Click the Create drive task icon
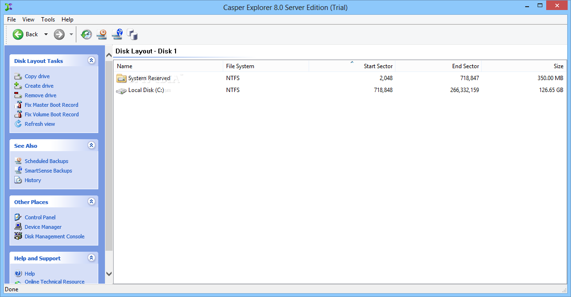The width and height of the screenshot is (571, 297). (x=18, y=86)
